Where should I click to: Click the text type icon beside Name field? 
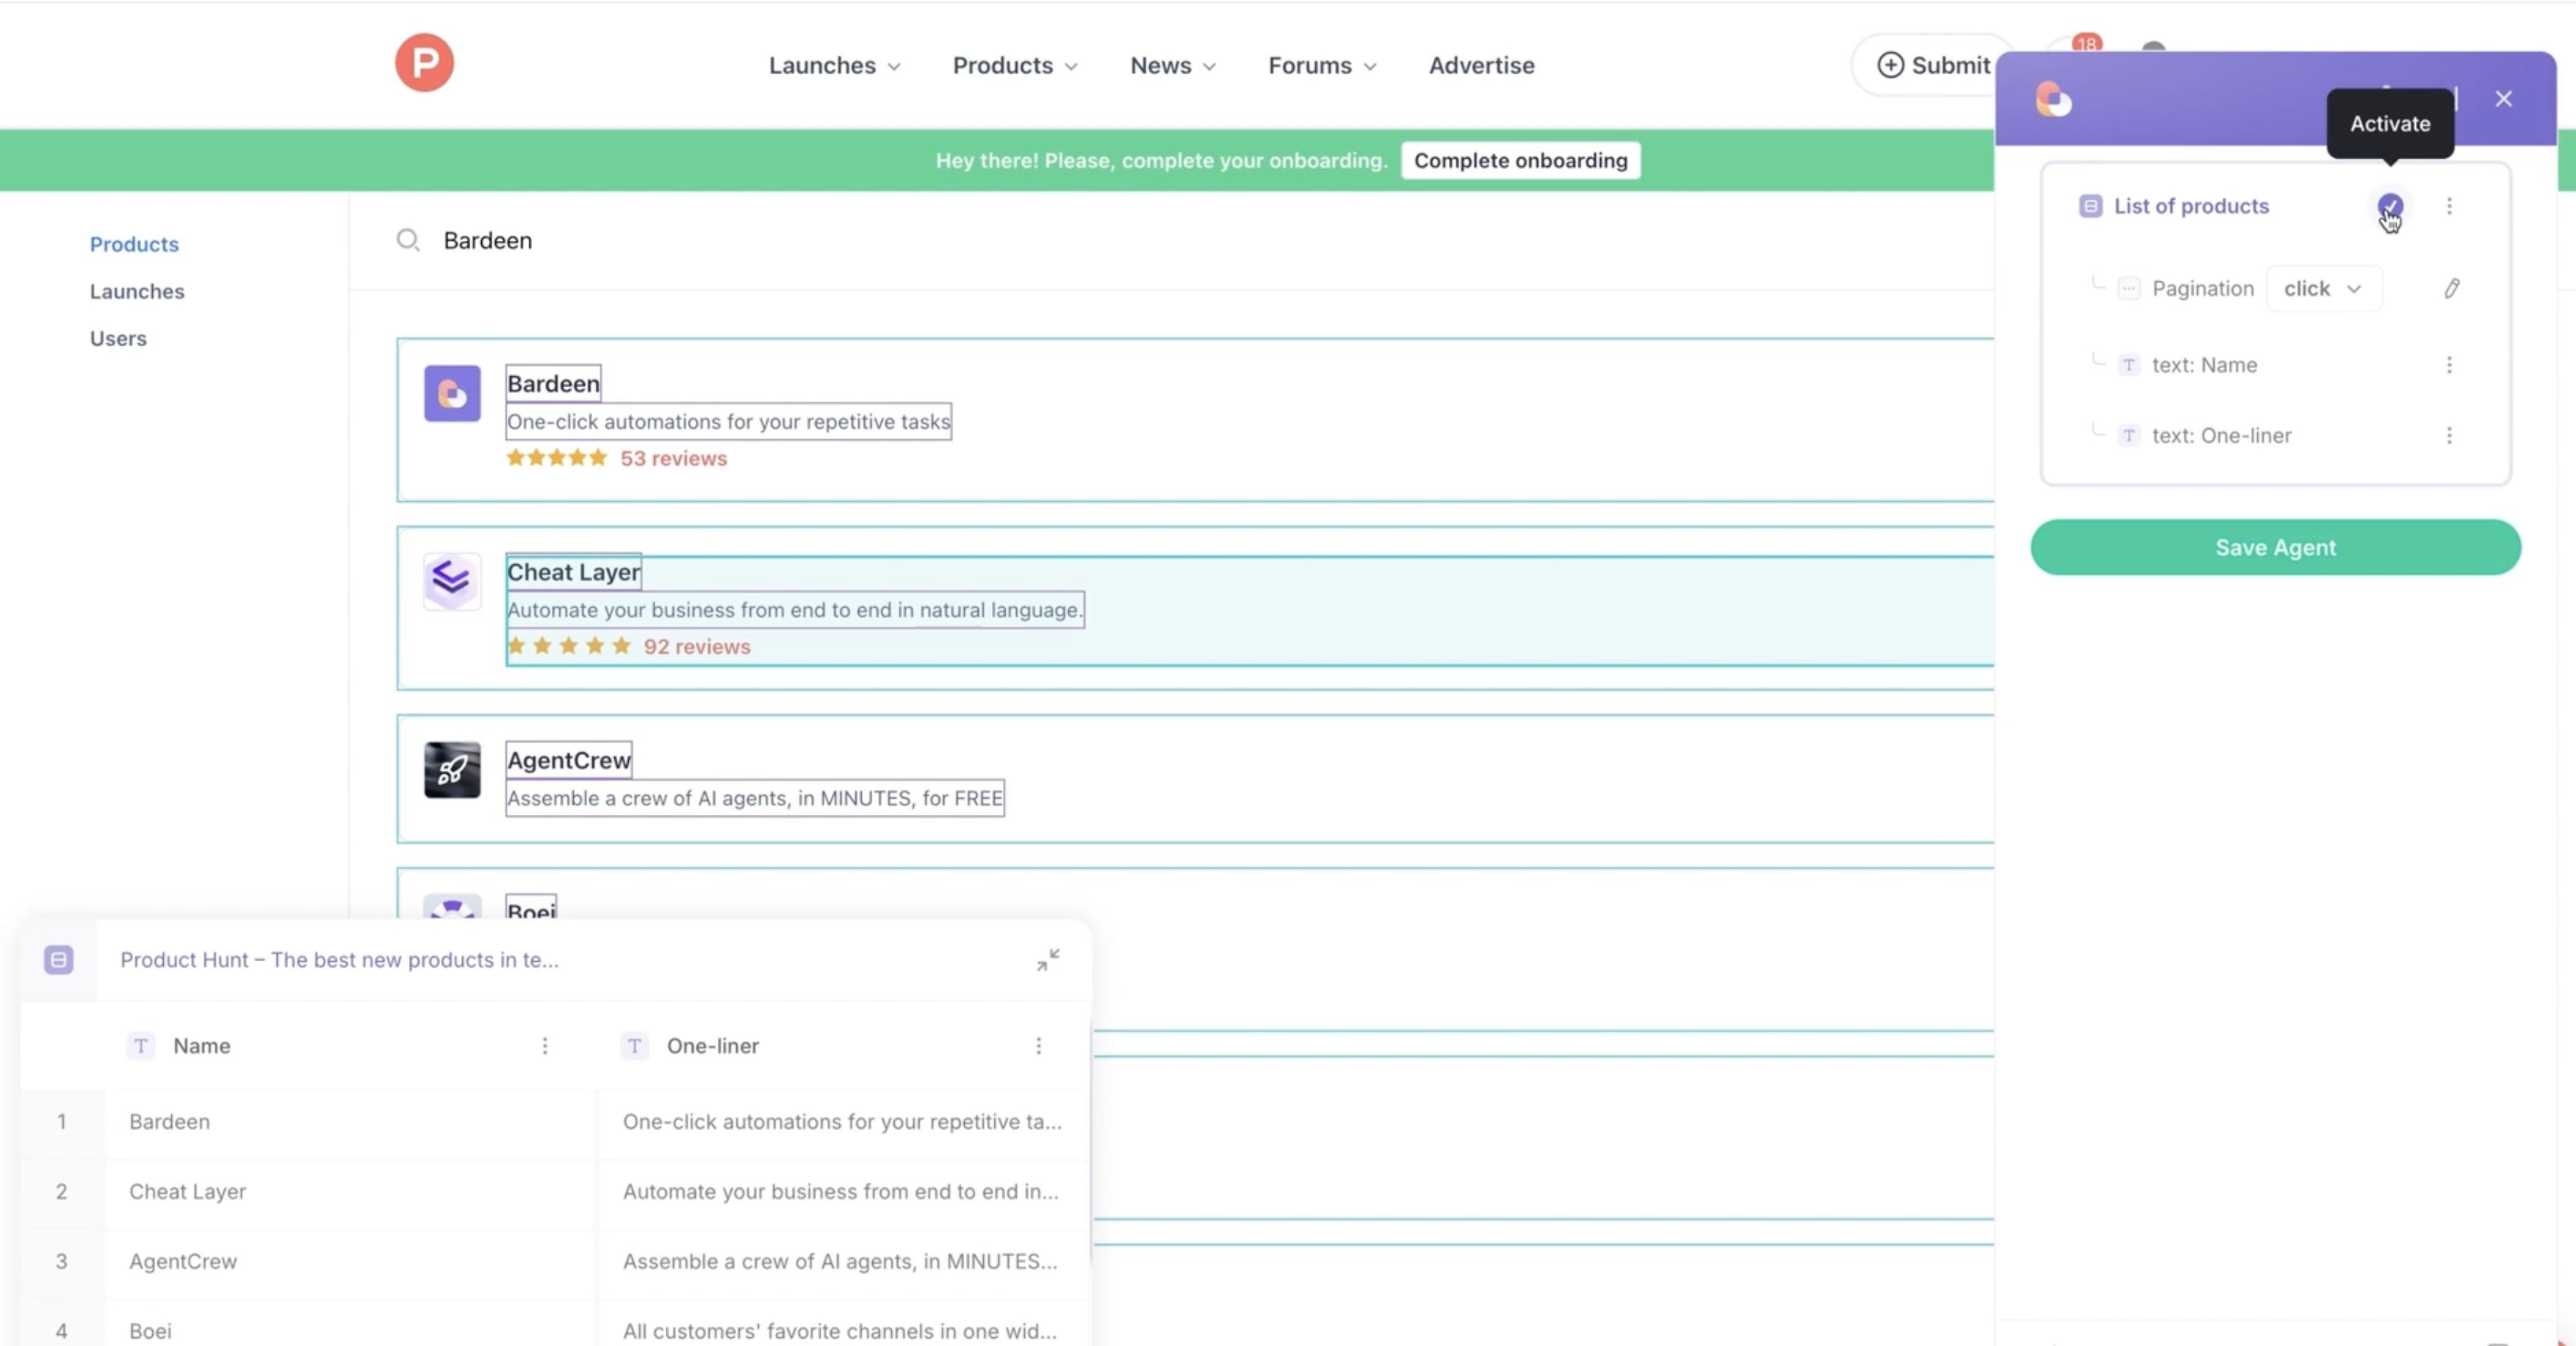click(x=2129, y=365)
